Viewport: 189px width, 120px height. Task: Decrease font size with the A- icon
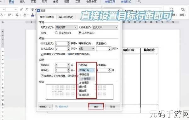[x=27, y=9]
